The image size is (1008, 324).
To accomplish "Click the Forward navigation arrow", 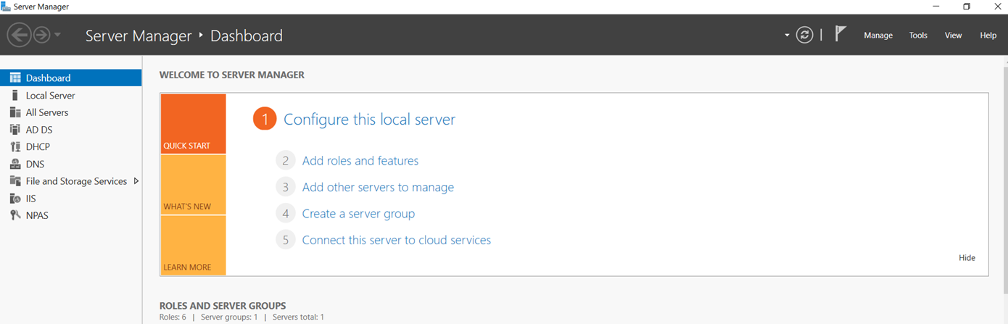I will 42,35.
